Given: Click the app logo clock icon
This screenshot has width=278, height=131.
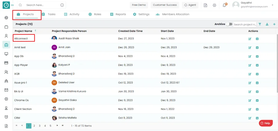Looking at the screenshot, I should point(6,5).
